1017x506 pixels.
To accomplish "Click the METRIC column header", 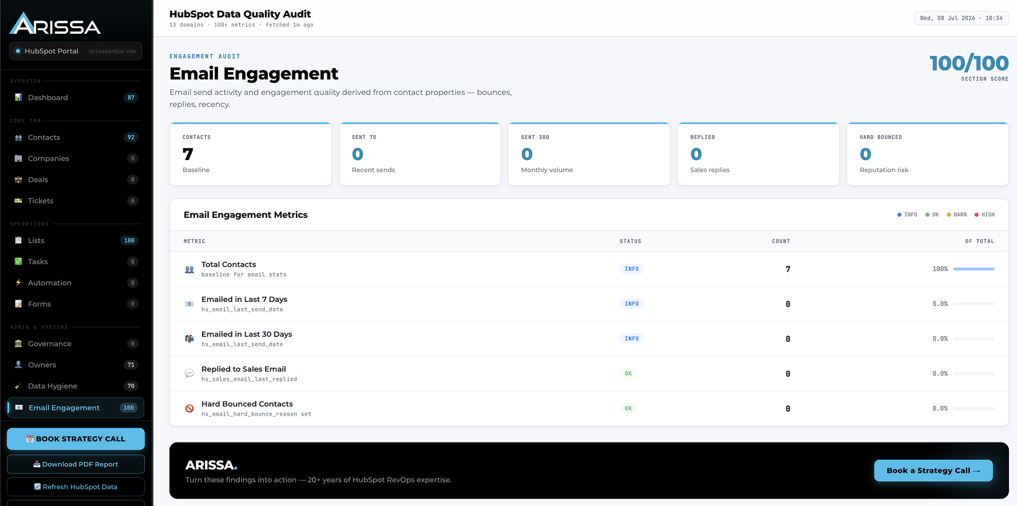I will click(x=195, y=241).
